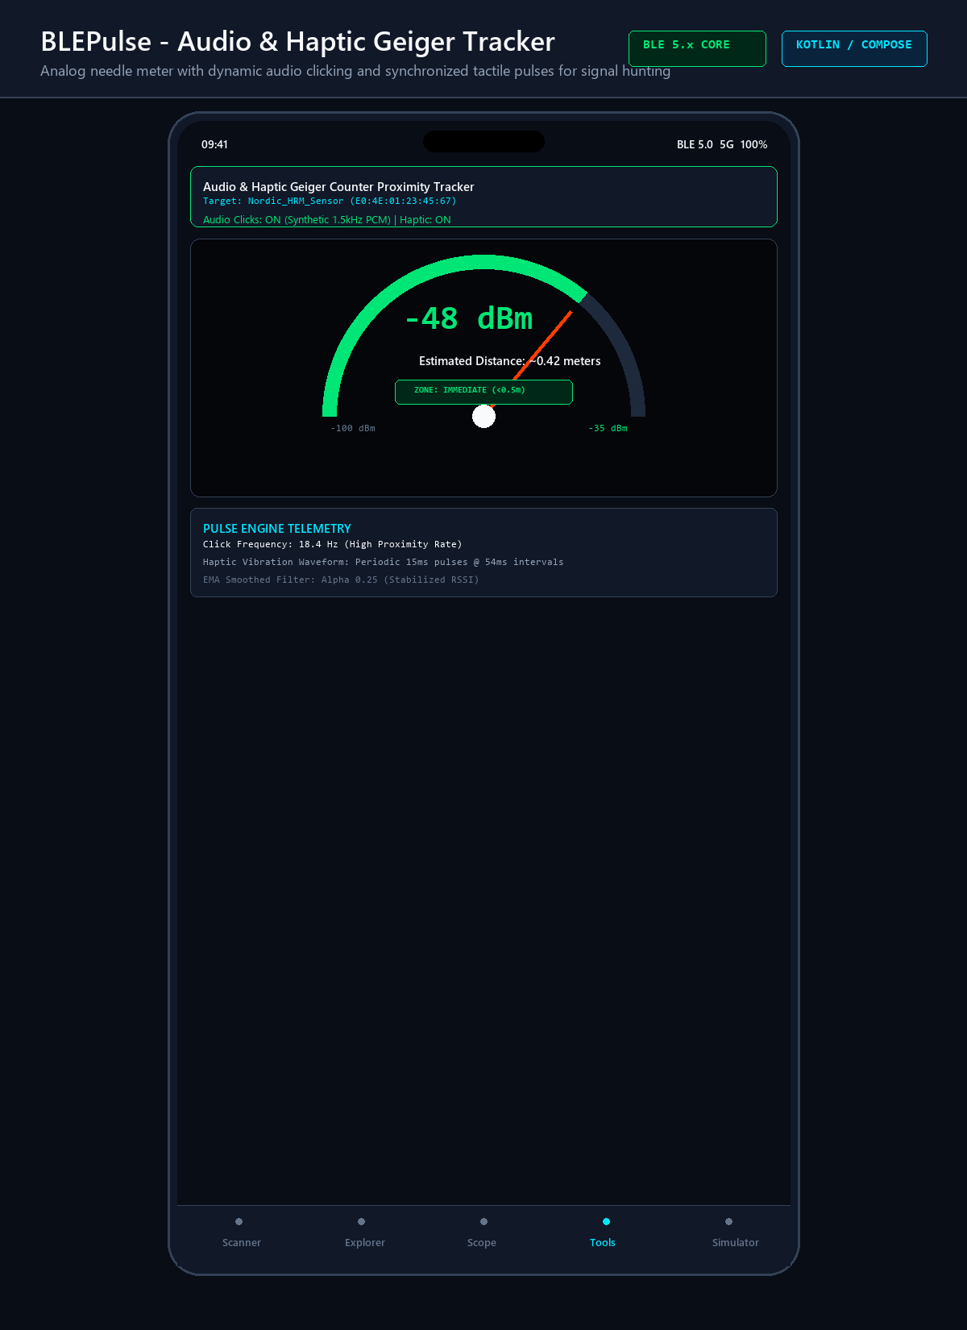Click the ZONE: IMMEDIATE (<0.5m) badge
Screen dimensions: 967x1330
tap(483, 392)
